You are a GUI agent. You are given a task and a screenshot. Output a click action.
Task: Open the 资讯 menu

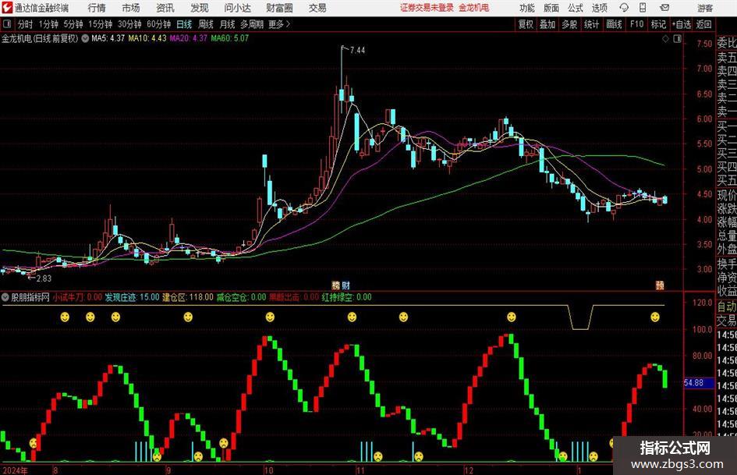pos(165,8)
